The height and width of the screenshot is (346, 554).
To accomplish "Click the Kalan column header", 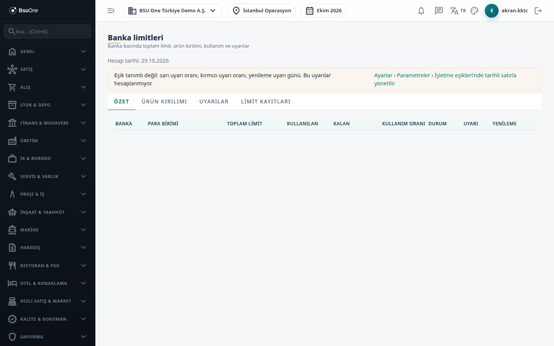I will click(342, 124).
